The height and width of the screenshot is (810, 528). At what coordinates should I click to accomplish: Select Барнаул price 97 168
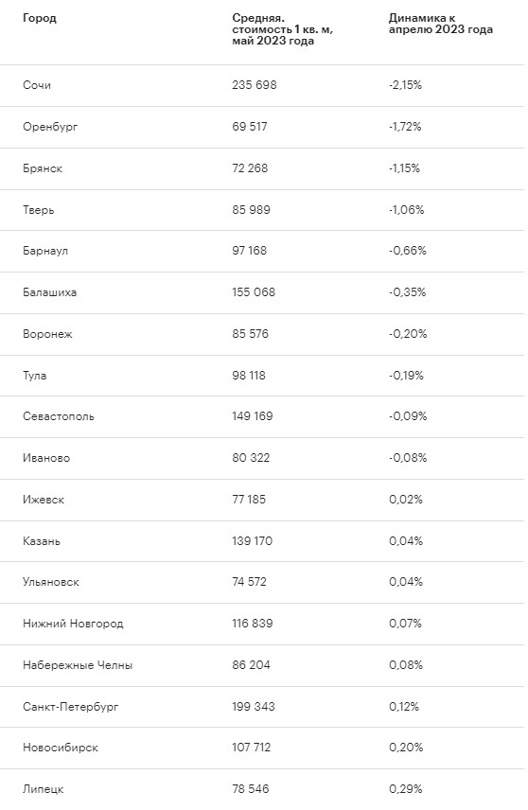tap(250, 251)
